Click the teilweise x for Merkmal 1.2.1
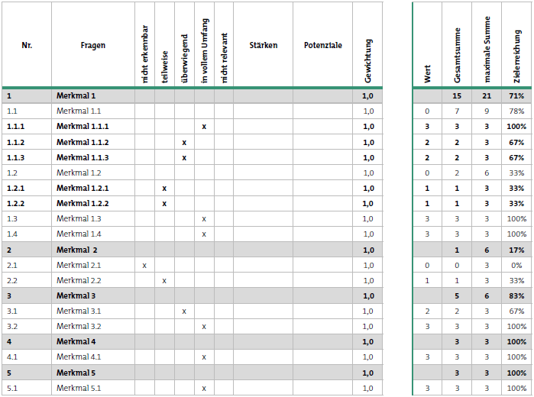 click(x=164, y=189)
